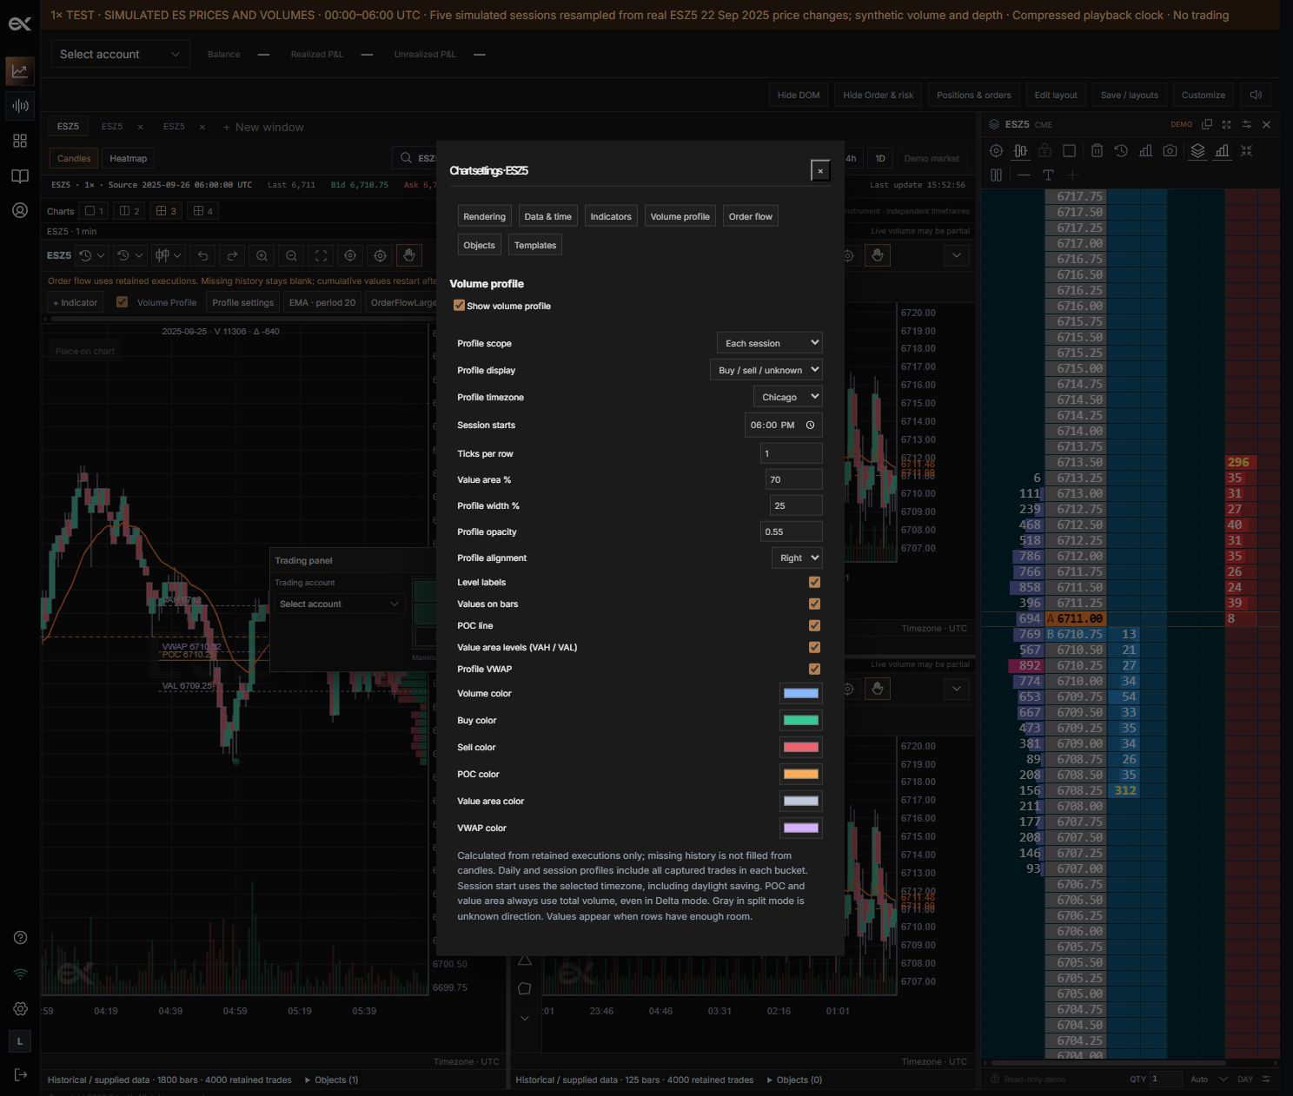Image resolution: width=1293 pixels, height=1096 pixels.
Task: Open the help question mark icon
Action: (21, 938)
